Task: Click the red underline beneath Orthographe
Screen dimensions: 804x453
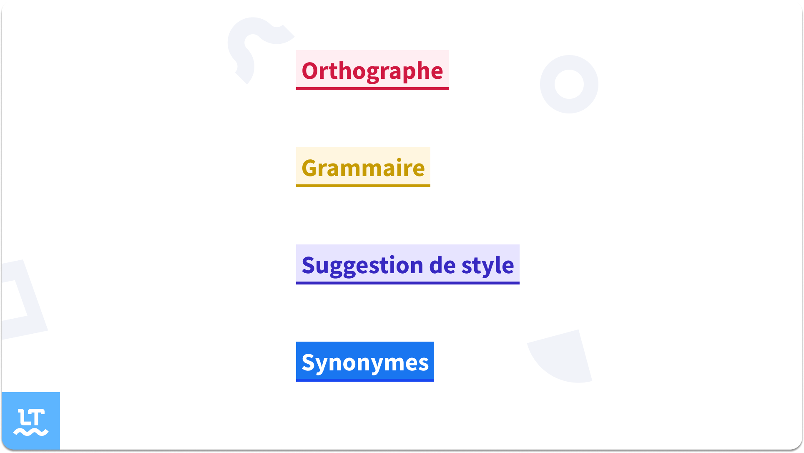Action: pyautogui.click(x=372, y=88)
